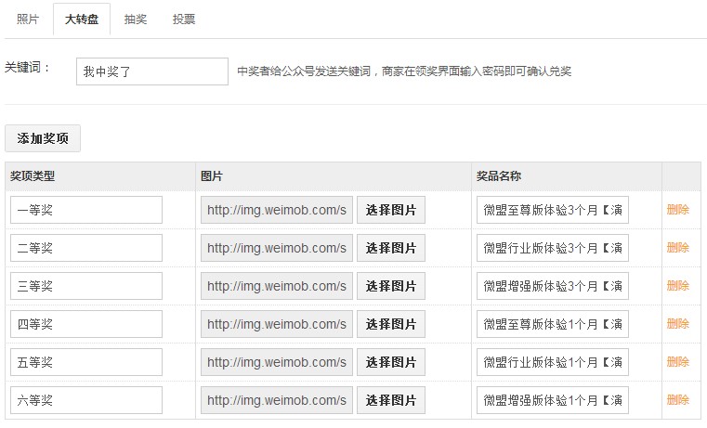Switch to the 照片 tab
This screenshot has height=428, width=707.
28,19
